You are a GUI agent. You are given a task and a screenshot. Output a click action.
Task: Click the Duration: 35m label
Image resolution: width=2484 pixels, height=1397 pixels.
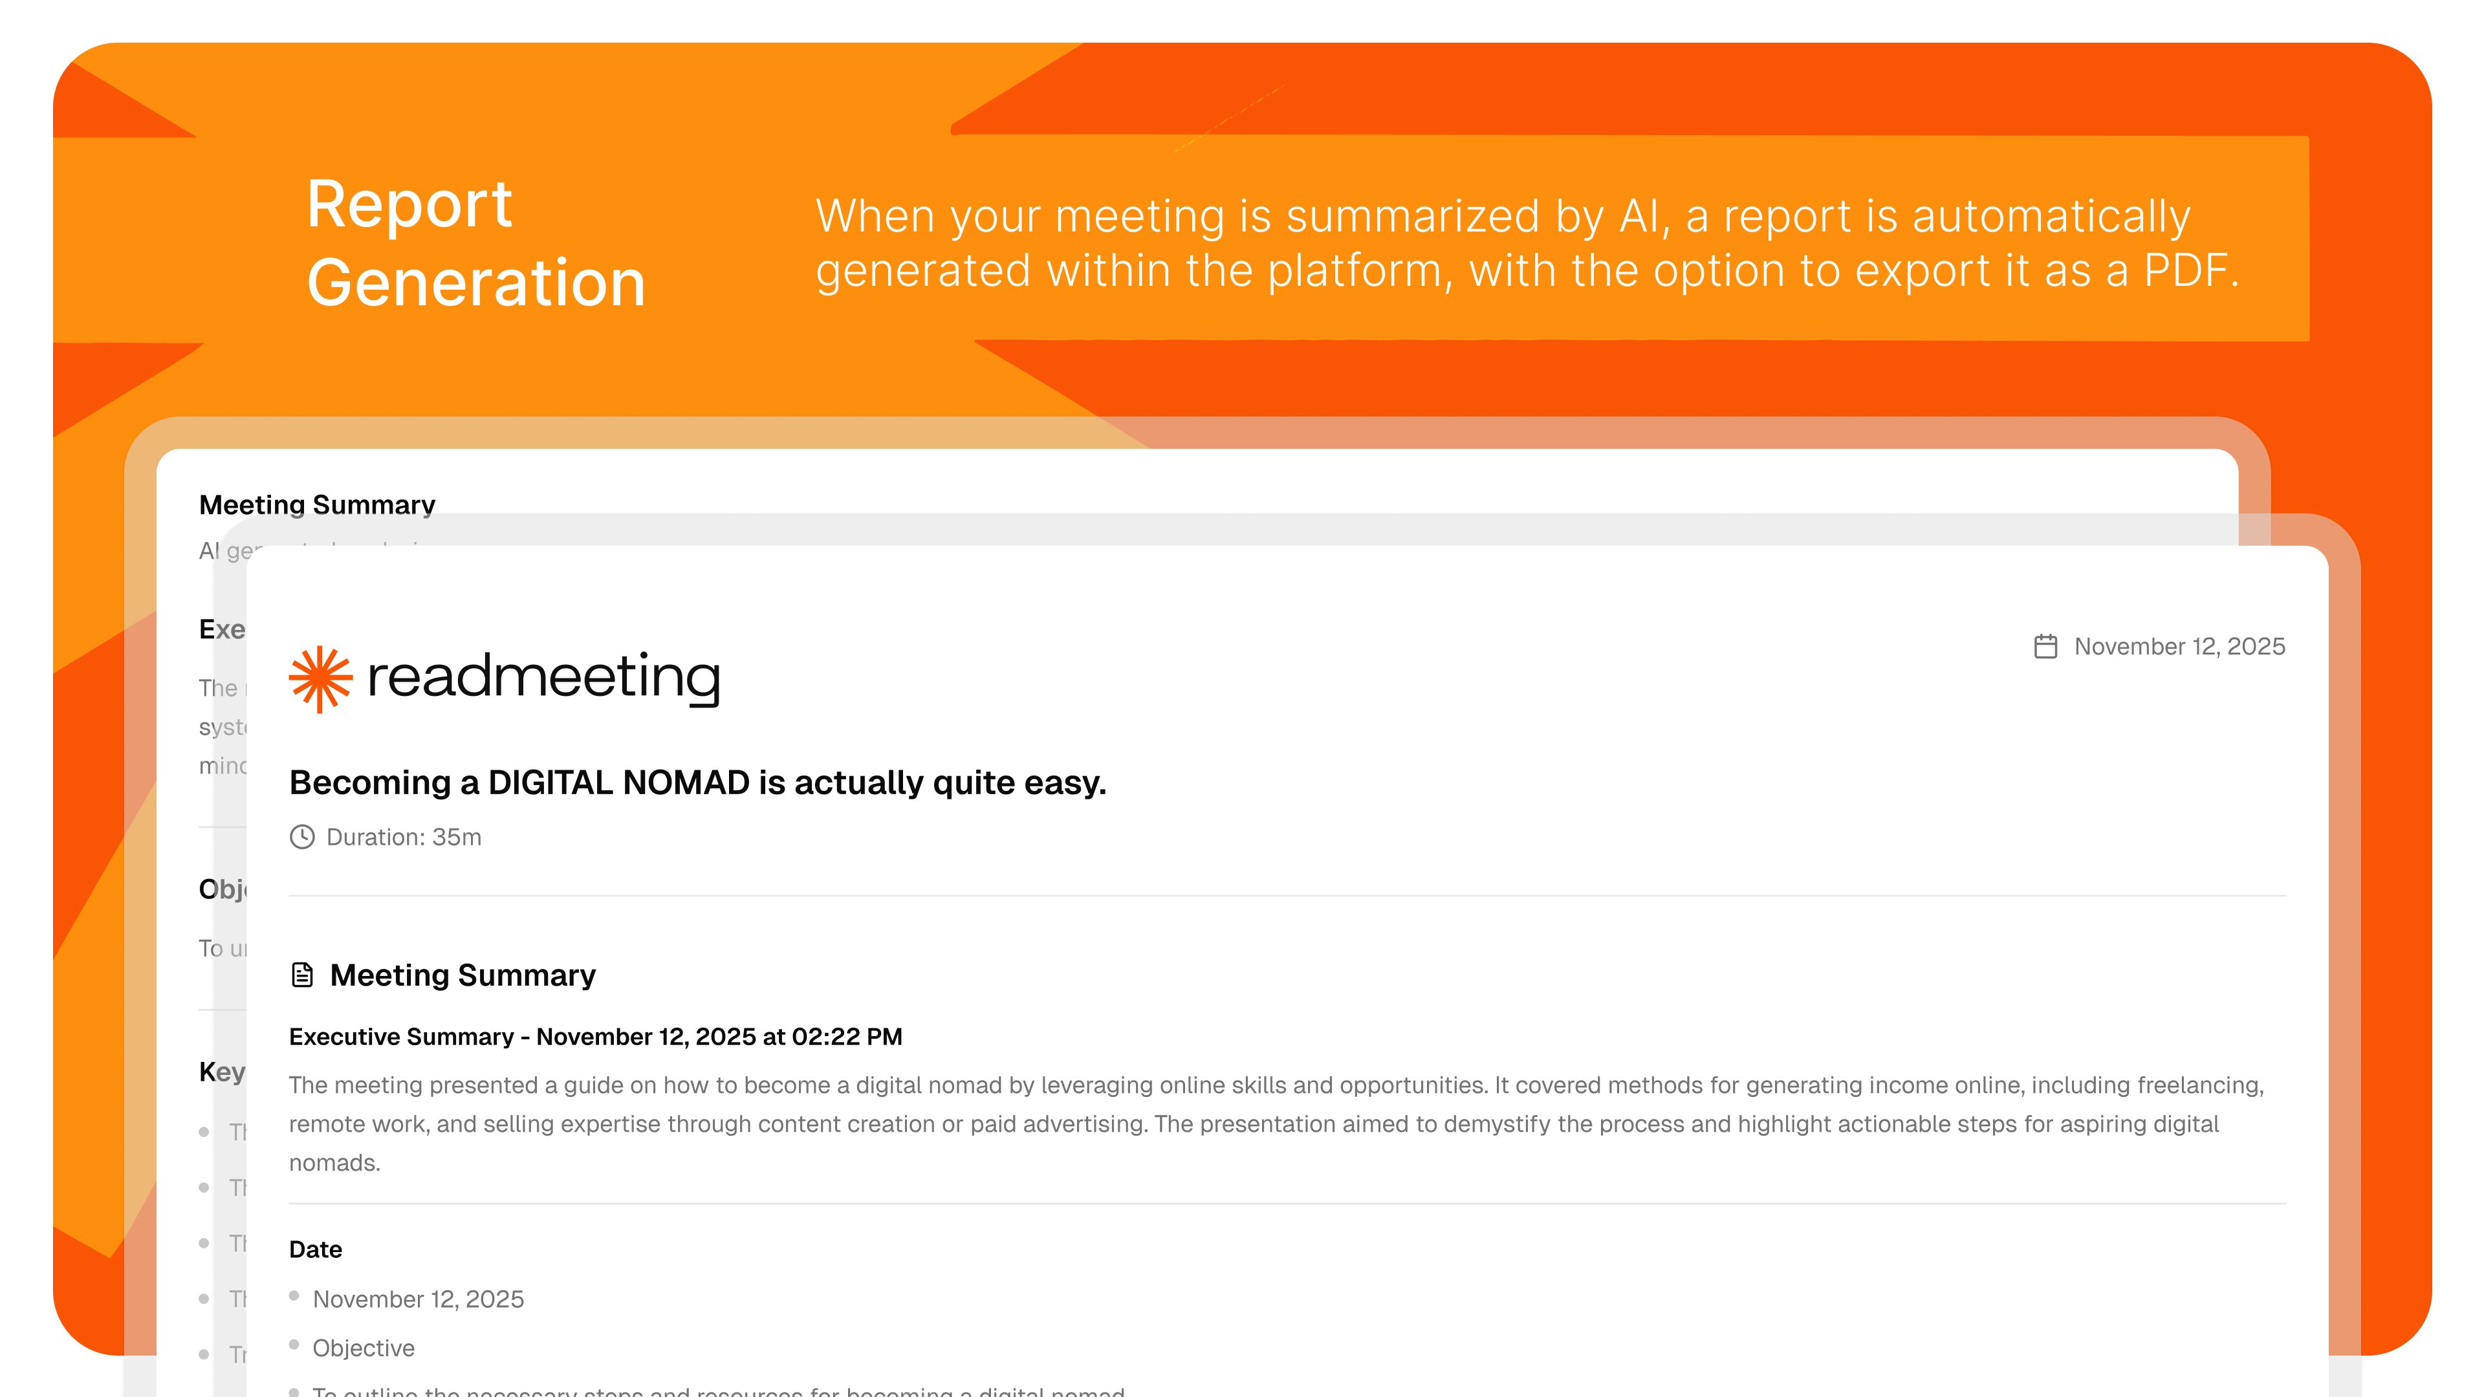(403, 837)
